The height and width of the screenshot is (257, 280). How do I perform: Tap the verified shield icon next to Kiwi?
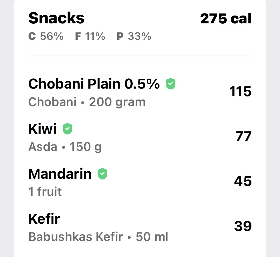coord(67,129)
